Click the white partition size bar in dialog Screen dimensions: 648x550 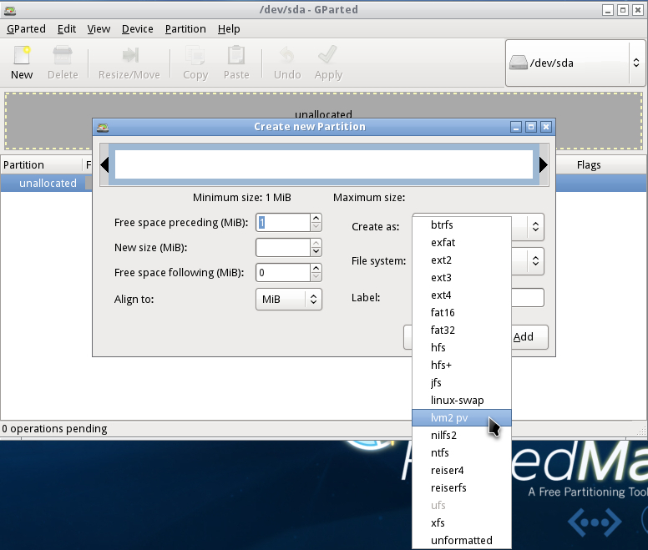pyautogui.click(x=324, y=164)
